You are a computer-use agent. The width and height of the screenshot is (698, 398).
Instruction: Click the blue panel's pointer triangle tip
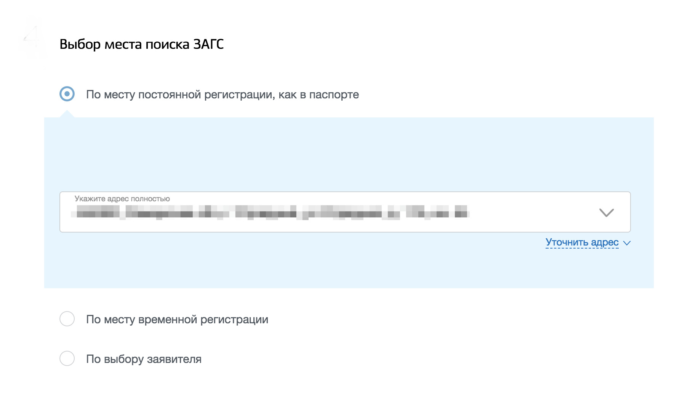(x=67, y=113)
